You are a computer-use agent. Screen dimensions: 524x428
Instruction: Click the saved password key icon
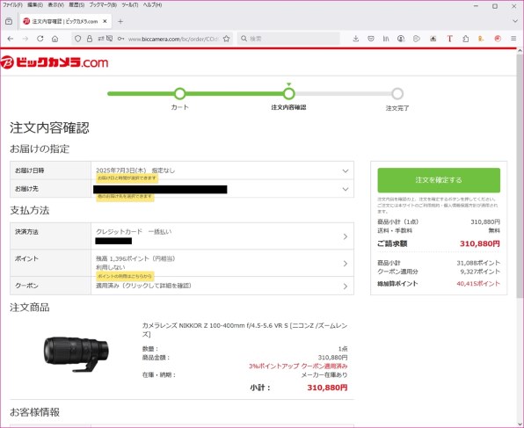(120, 39)
